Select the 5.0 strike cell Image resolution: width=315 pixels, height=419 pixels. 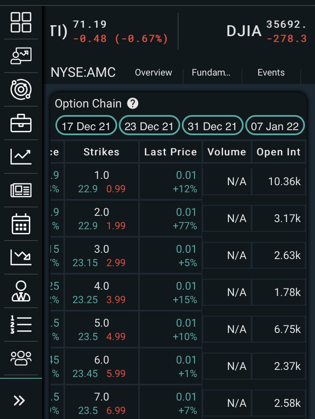pos(102,329)
